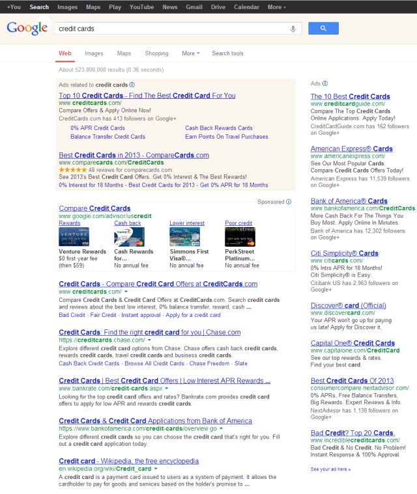Viewport: 417px width, 494px height.
Task: Open the More menu in top black bar
Action: click(277, 7)
